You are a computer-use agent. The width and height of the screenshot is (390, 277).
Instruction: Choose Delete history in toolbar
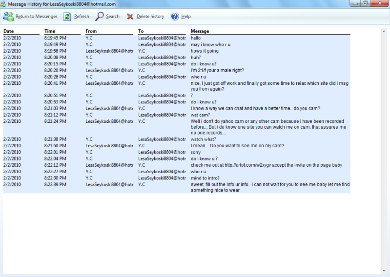(x=150, y=17)
